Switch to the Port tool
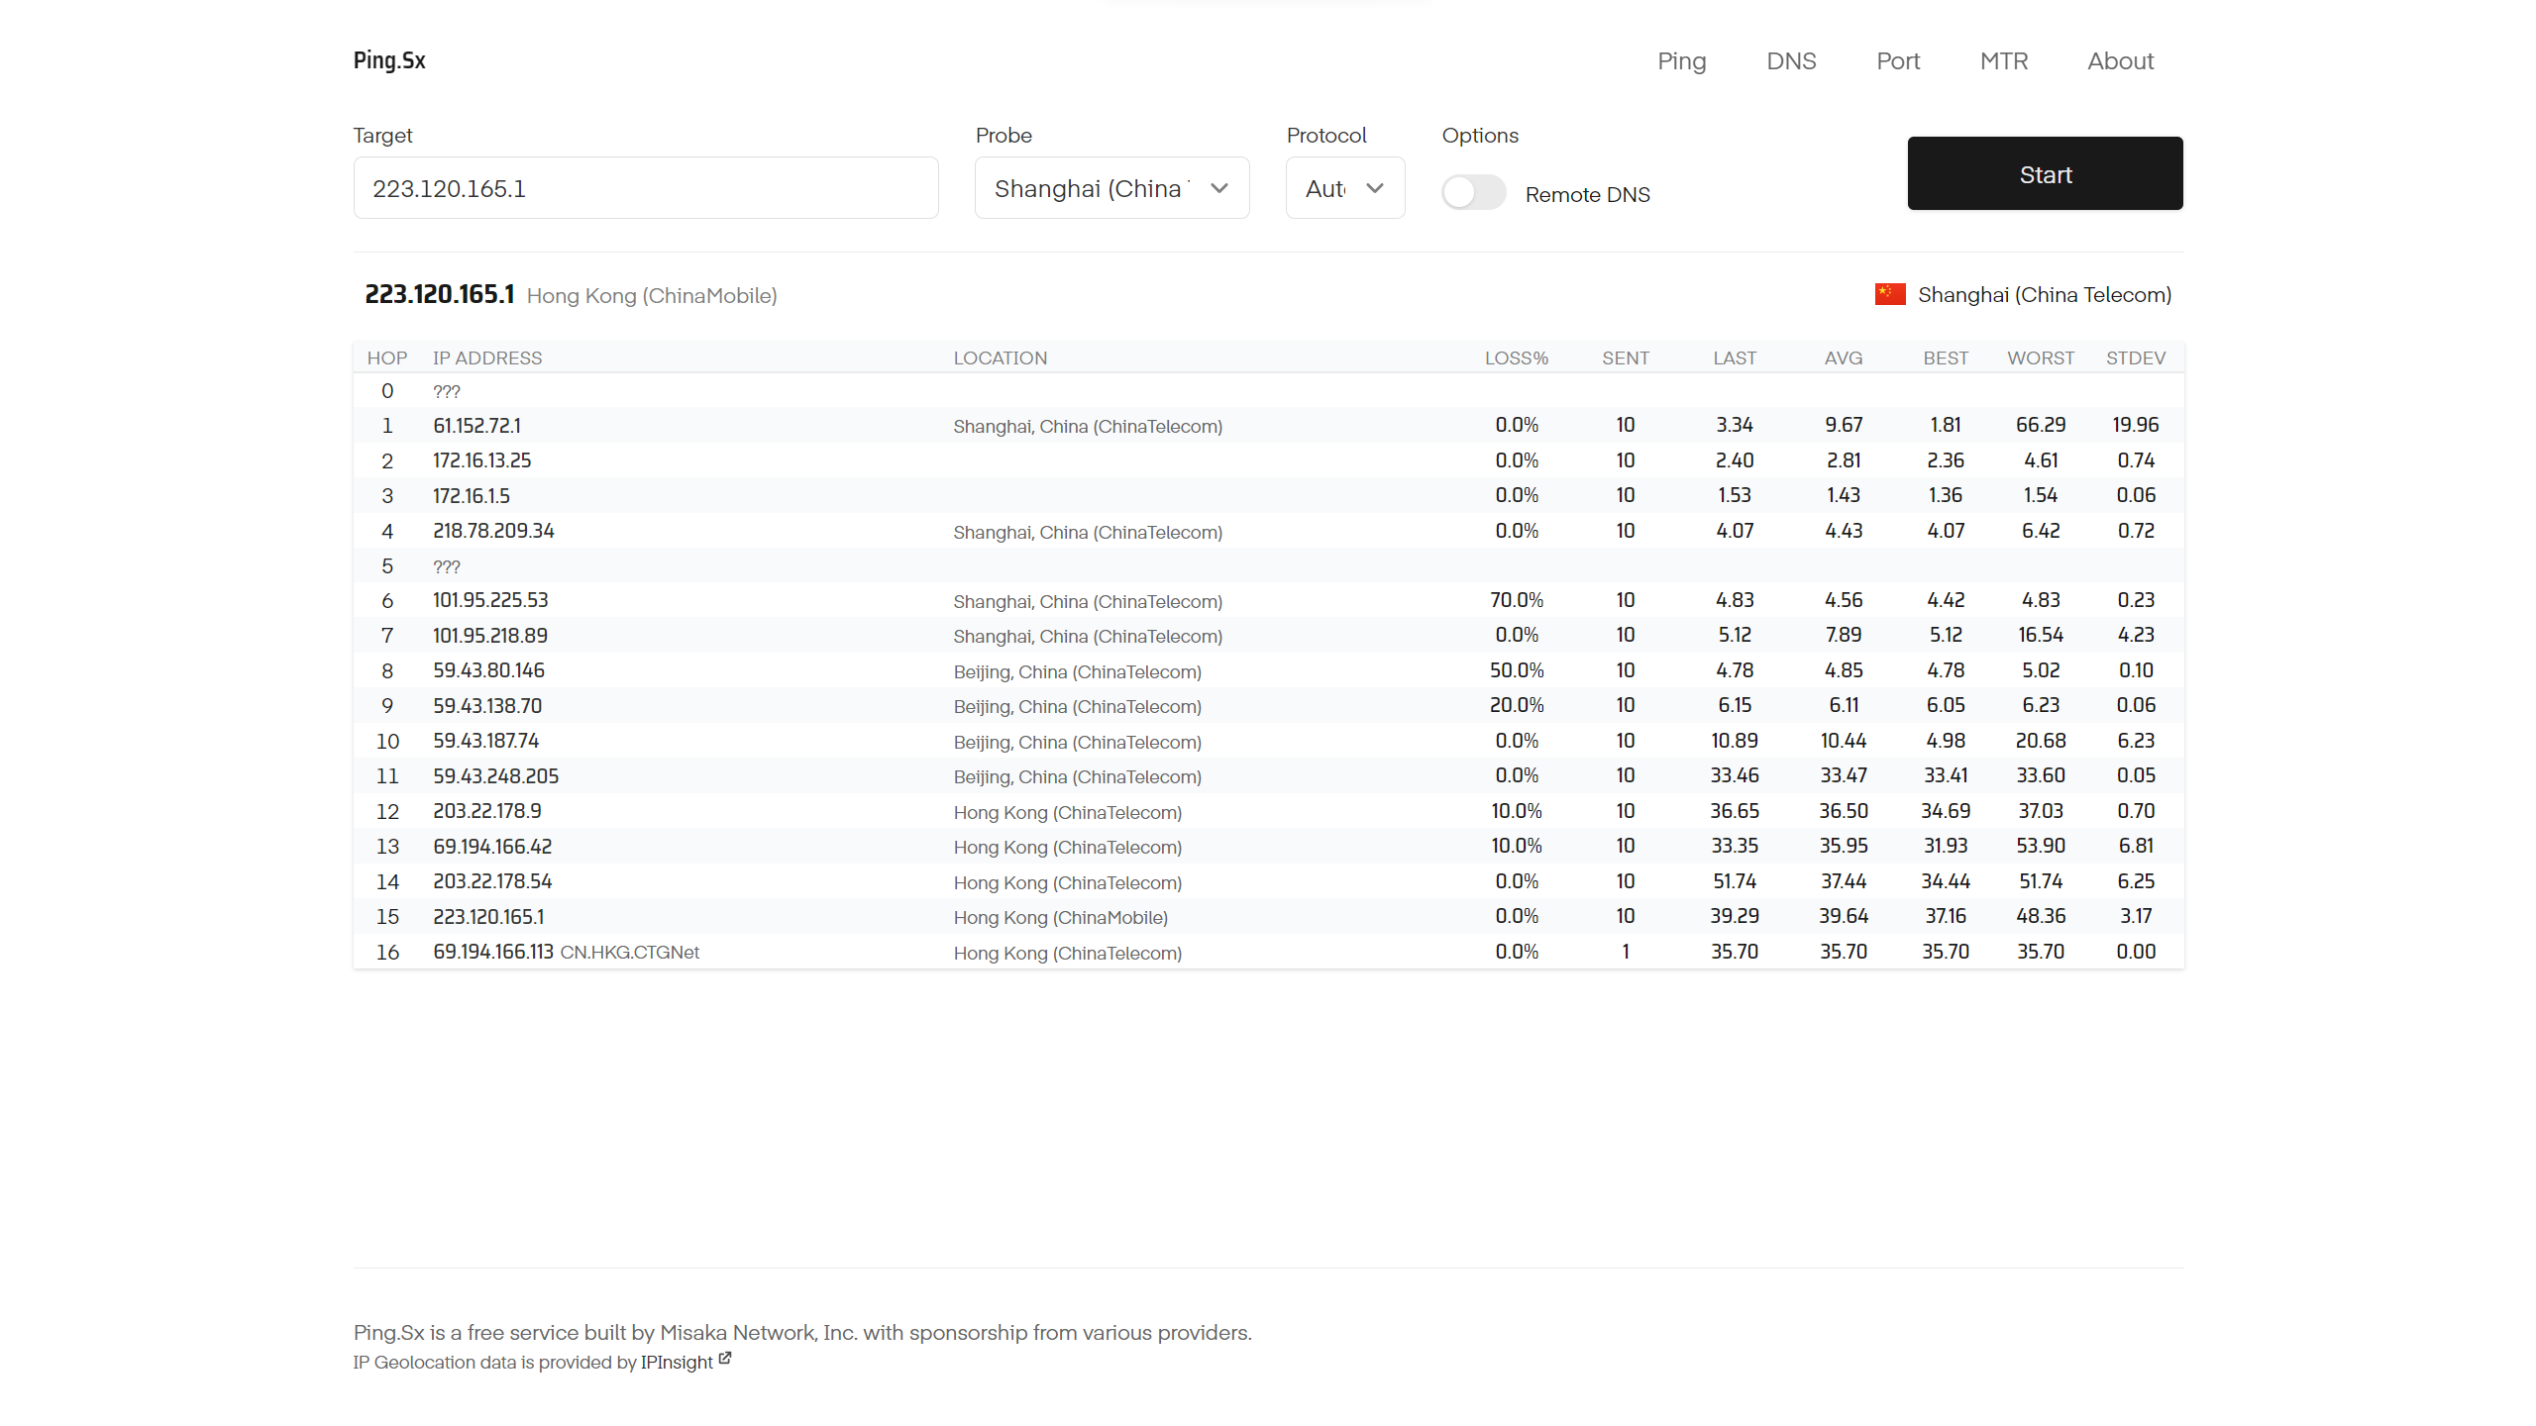2536x1426 pixels. coord(1897,61)
